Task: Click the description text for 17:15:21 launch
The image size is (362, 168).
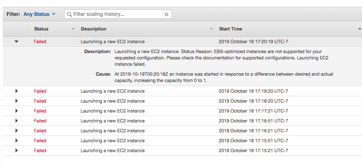Action: pos(112,151)
